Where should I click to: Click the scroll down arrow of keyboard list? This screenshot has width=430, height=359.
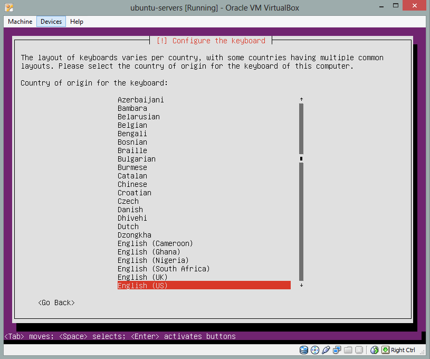301,286
